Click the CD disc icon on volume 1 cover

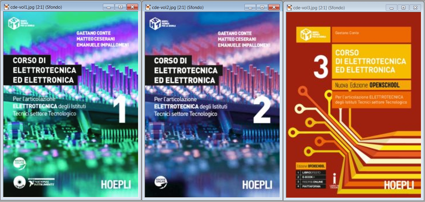point(20,183)
